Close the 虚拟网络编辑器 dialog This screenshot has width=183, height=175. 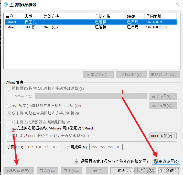tap(178, 5)
